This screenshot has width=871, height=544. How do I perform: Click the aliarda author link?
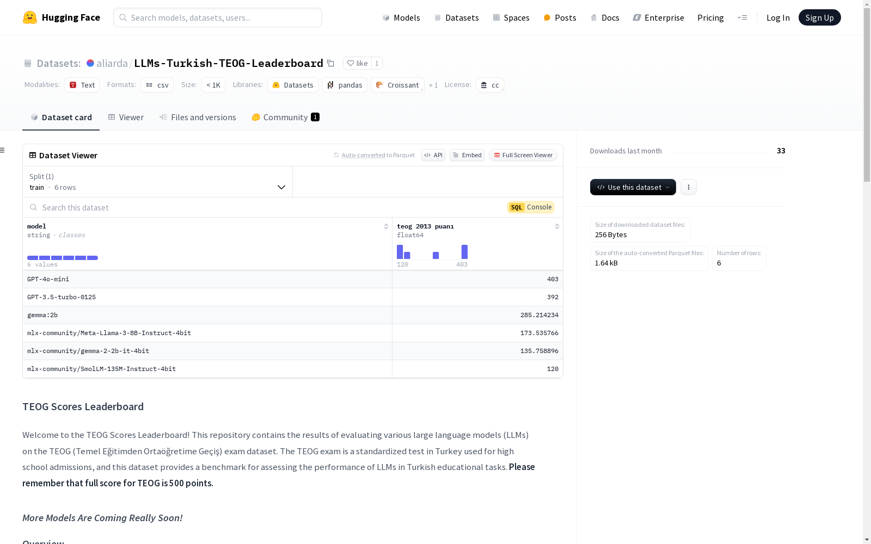tap(112, 63)
